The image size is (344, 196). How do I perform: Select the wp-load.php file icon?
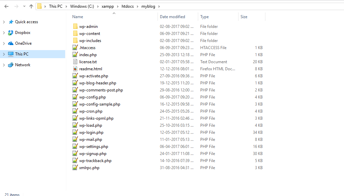75,125
